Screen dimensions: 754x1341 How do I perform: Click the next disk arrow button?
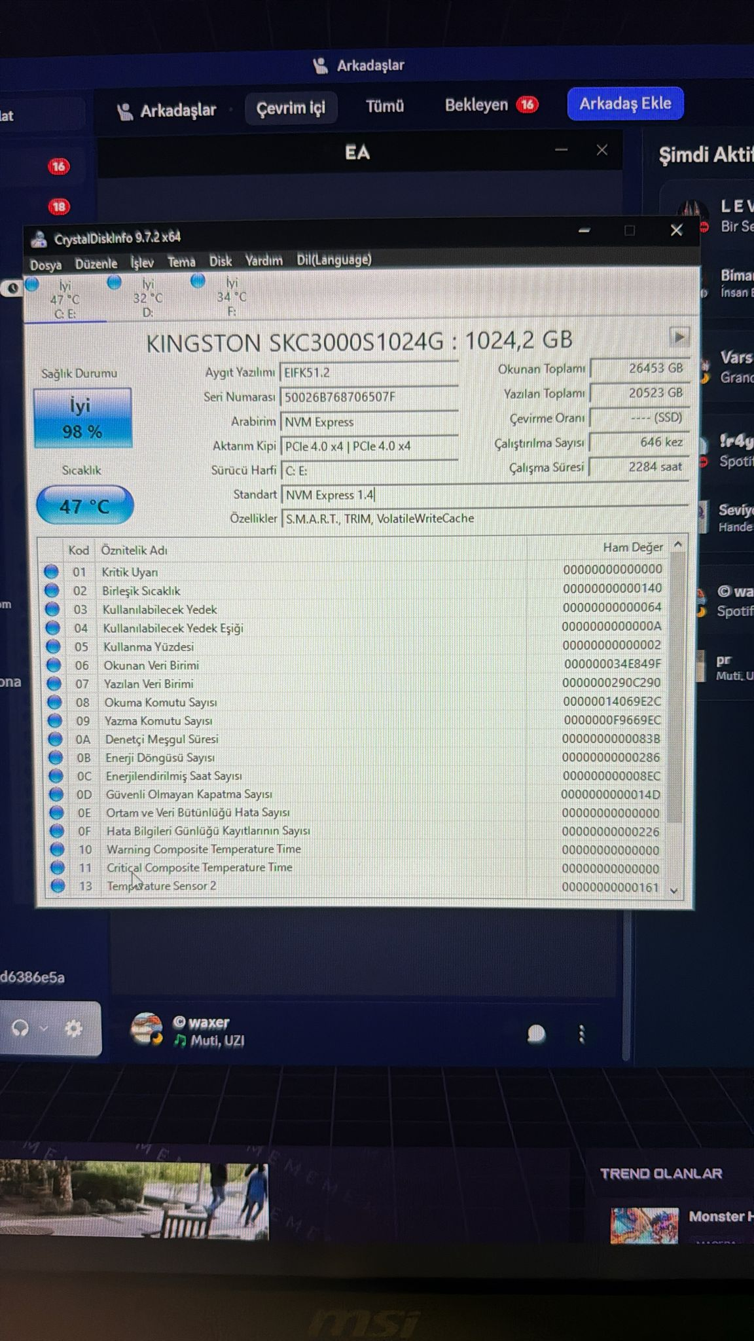coord(679,337)
